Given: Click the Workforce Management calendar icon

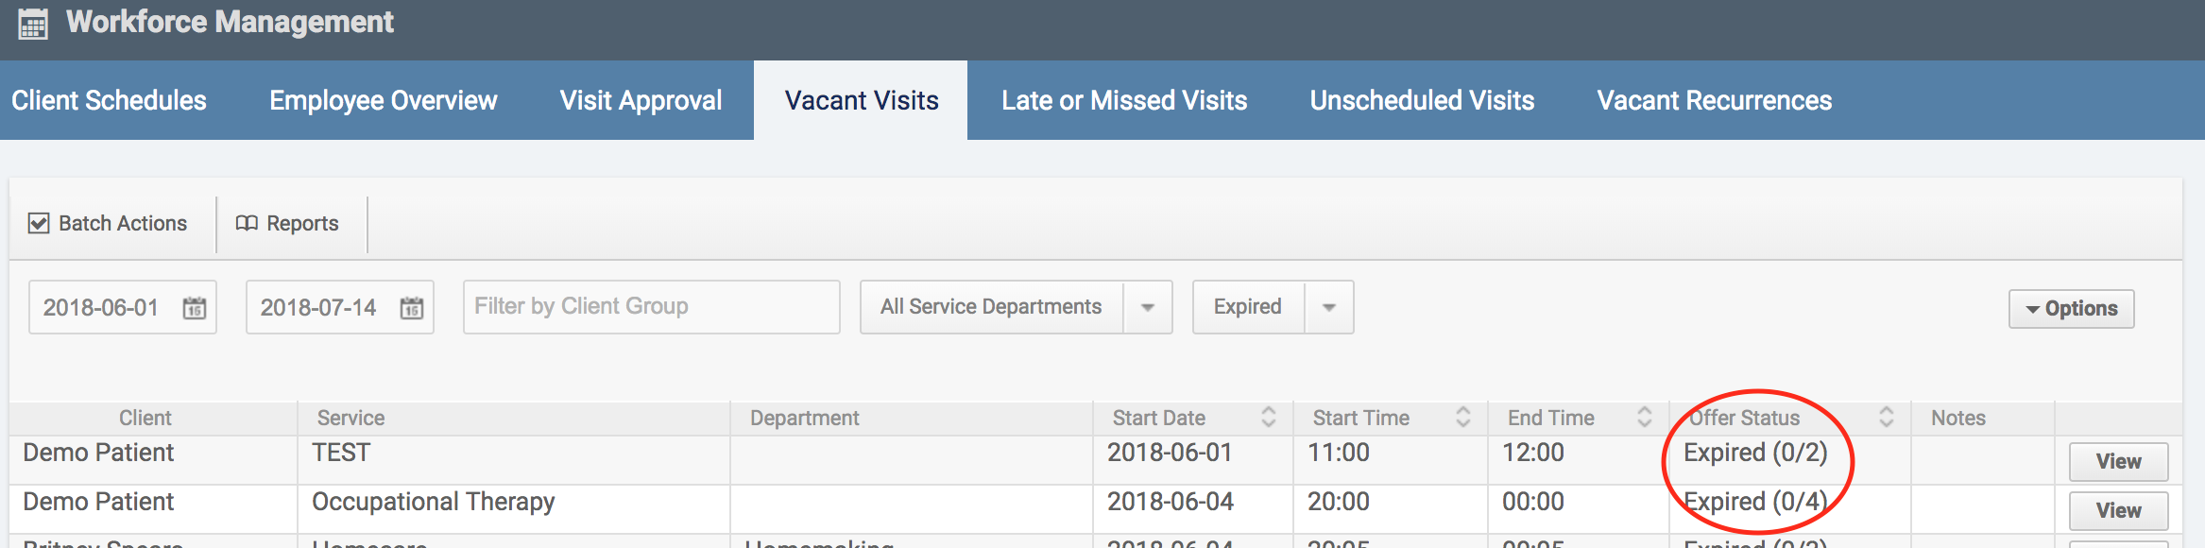Looking at the screenshot, I should pyautogui.click(x=33, y=24).
